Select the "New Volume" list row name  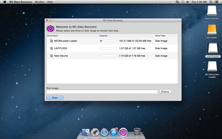(61, 56)
